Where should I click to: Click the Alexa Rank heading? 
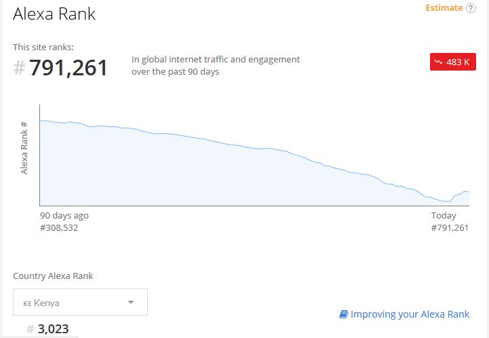(x=54, y=14)
